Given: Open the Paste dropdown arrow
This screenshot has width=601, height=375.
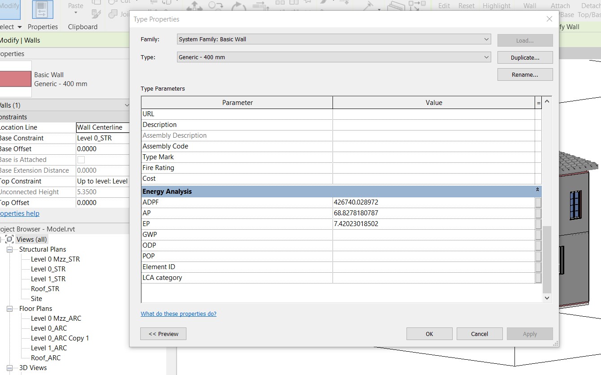Looking at the screenshot, I should point(75,13).
